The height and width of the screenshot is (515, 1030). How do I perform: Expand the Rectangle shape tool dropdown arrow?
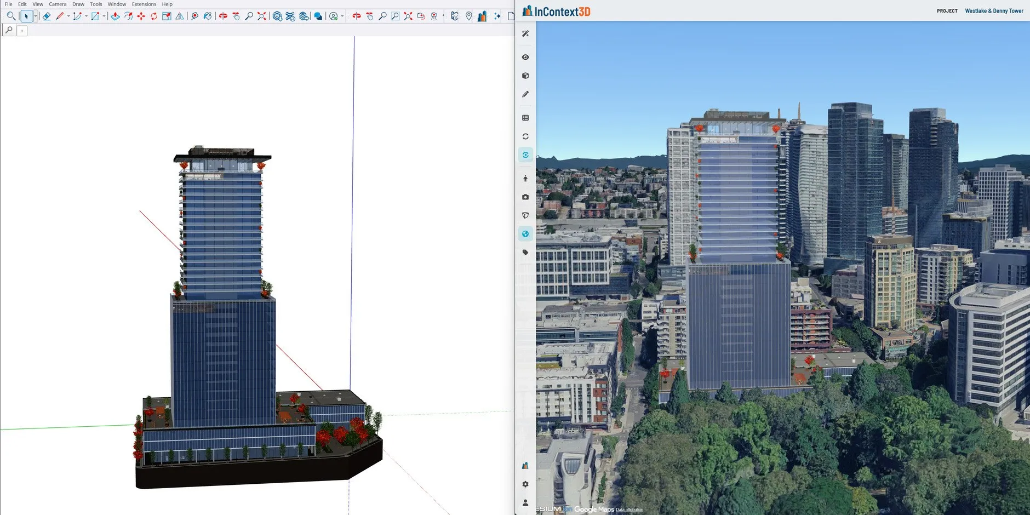tap(104, 16)
